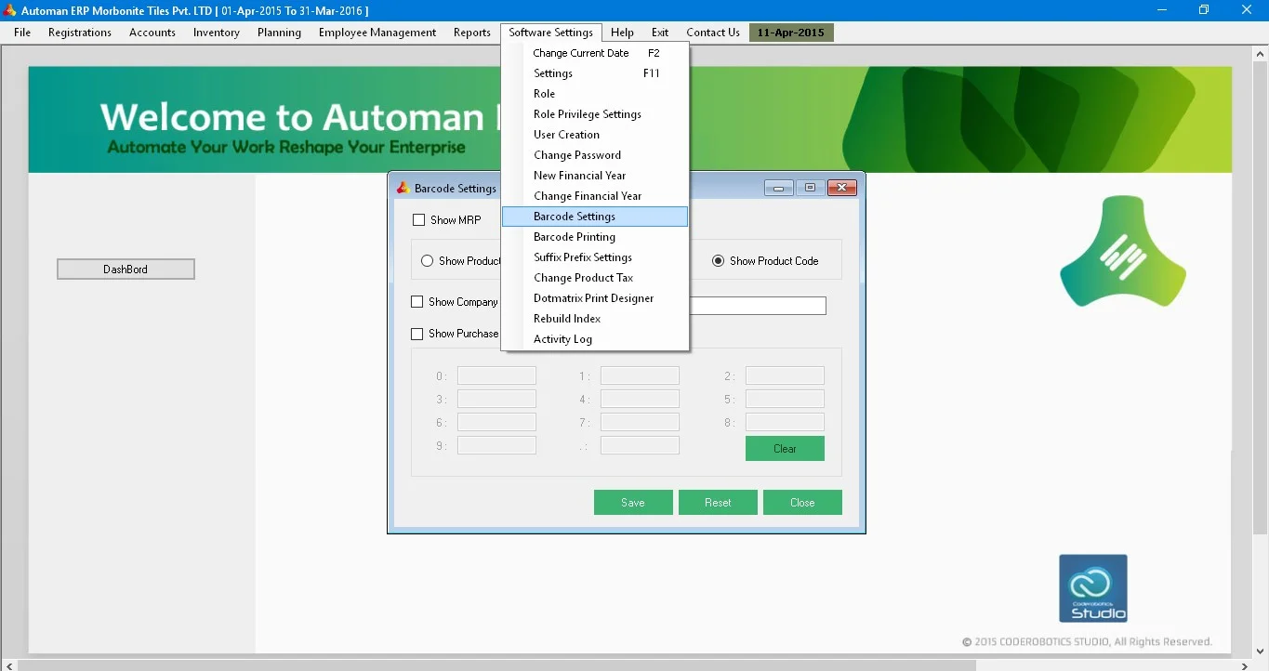
Task: Minimize the main Automan ERP window
Action: click(1162, 10)
